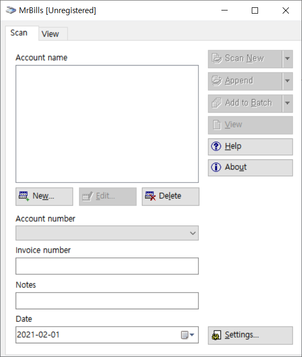
Task: Click into the Notes field
Action: [107, 301]
